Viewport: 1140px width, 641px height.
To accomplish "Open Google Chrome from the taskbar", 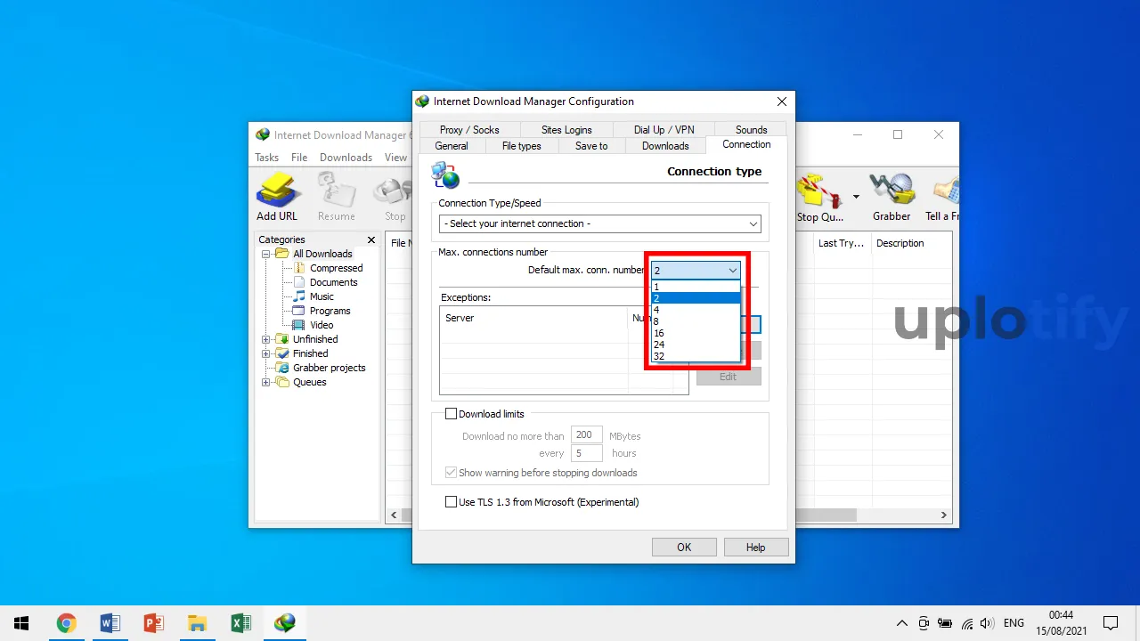I will coord(66,623).
